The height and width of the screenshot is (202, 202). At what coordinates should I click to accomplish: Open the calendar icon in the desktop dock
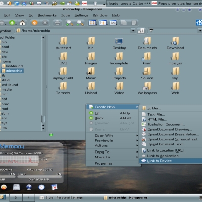[x=54, y=187]
